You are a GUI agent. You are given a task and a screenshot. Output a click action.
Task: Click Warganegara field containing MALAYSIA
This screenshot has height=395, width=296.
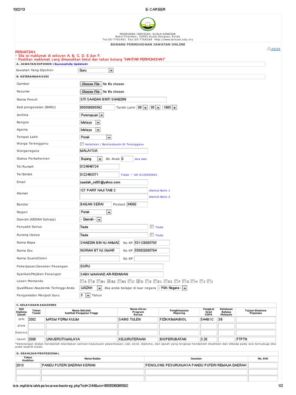(x=114, y=151)
